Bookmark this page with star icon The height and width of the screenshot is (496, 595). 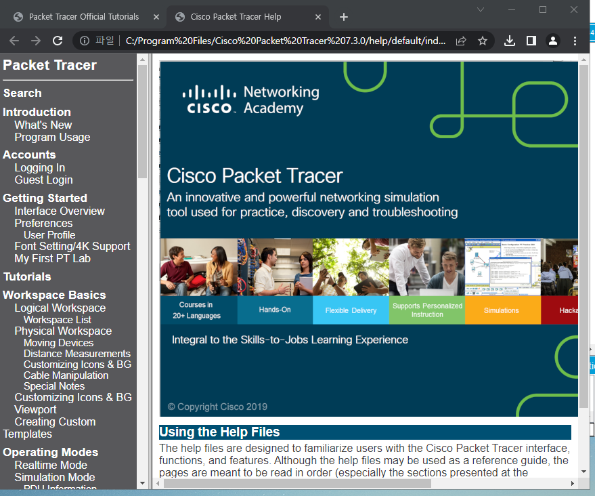(483, 41)
